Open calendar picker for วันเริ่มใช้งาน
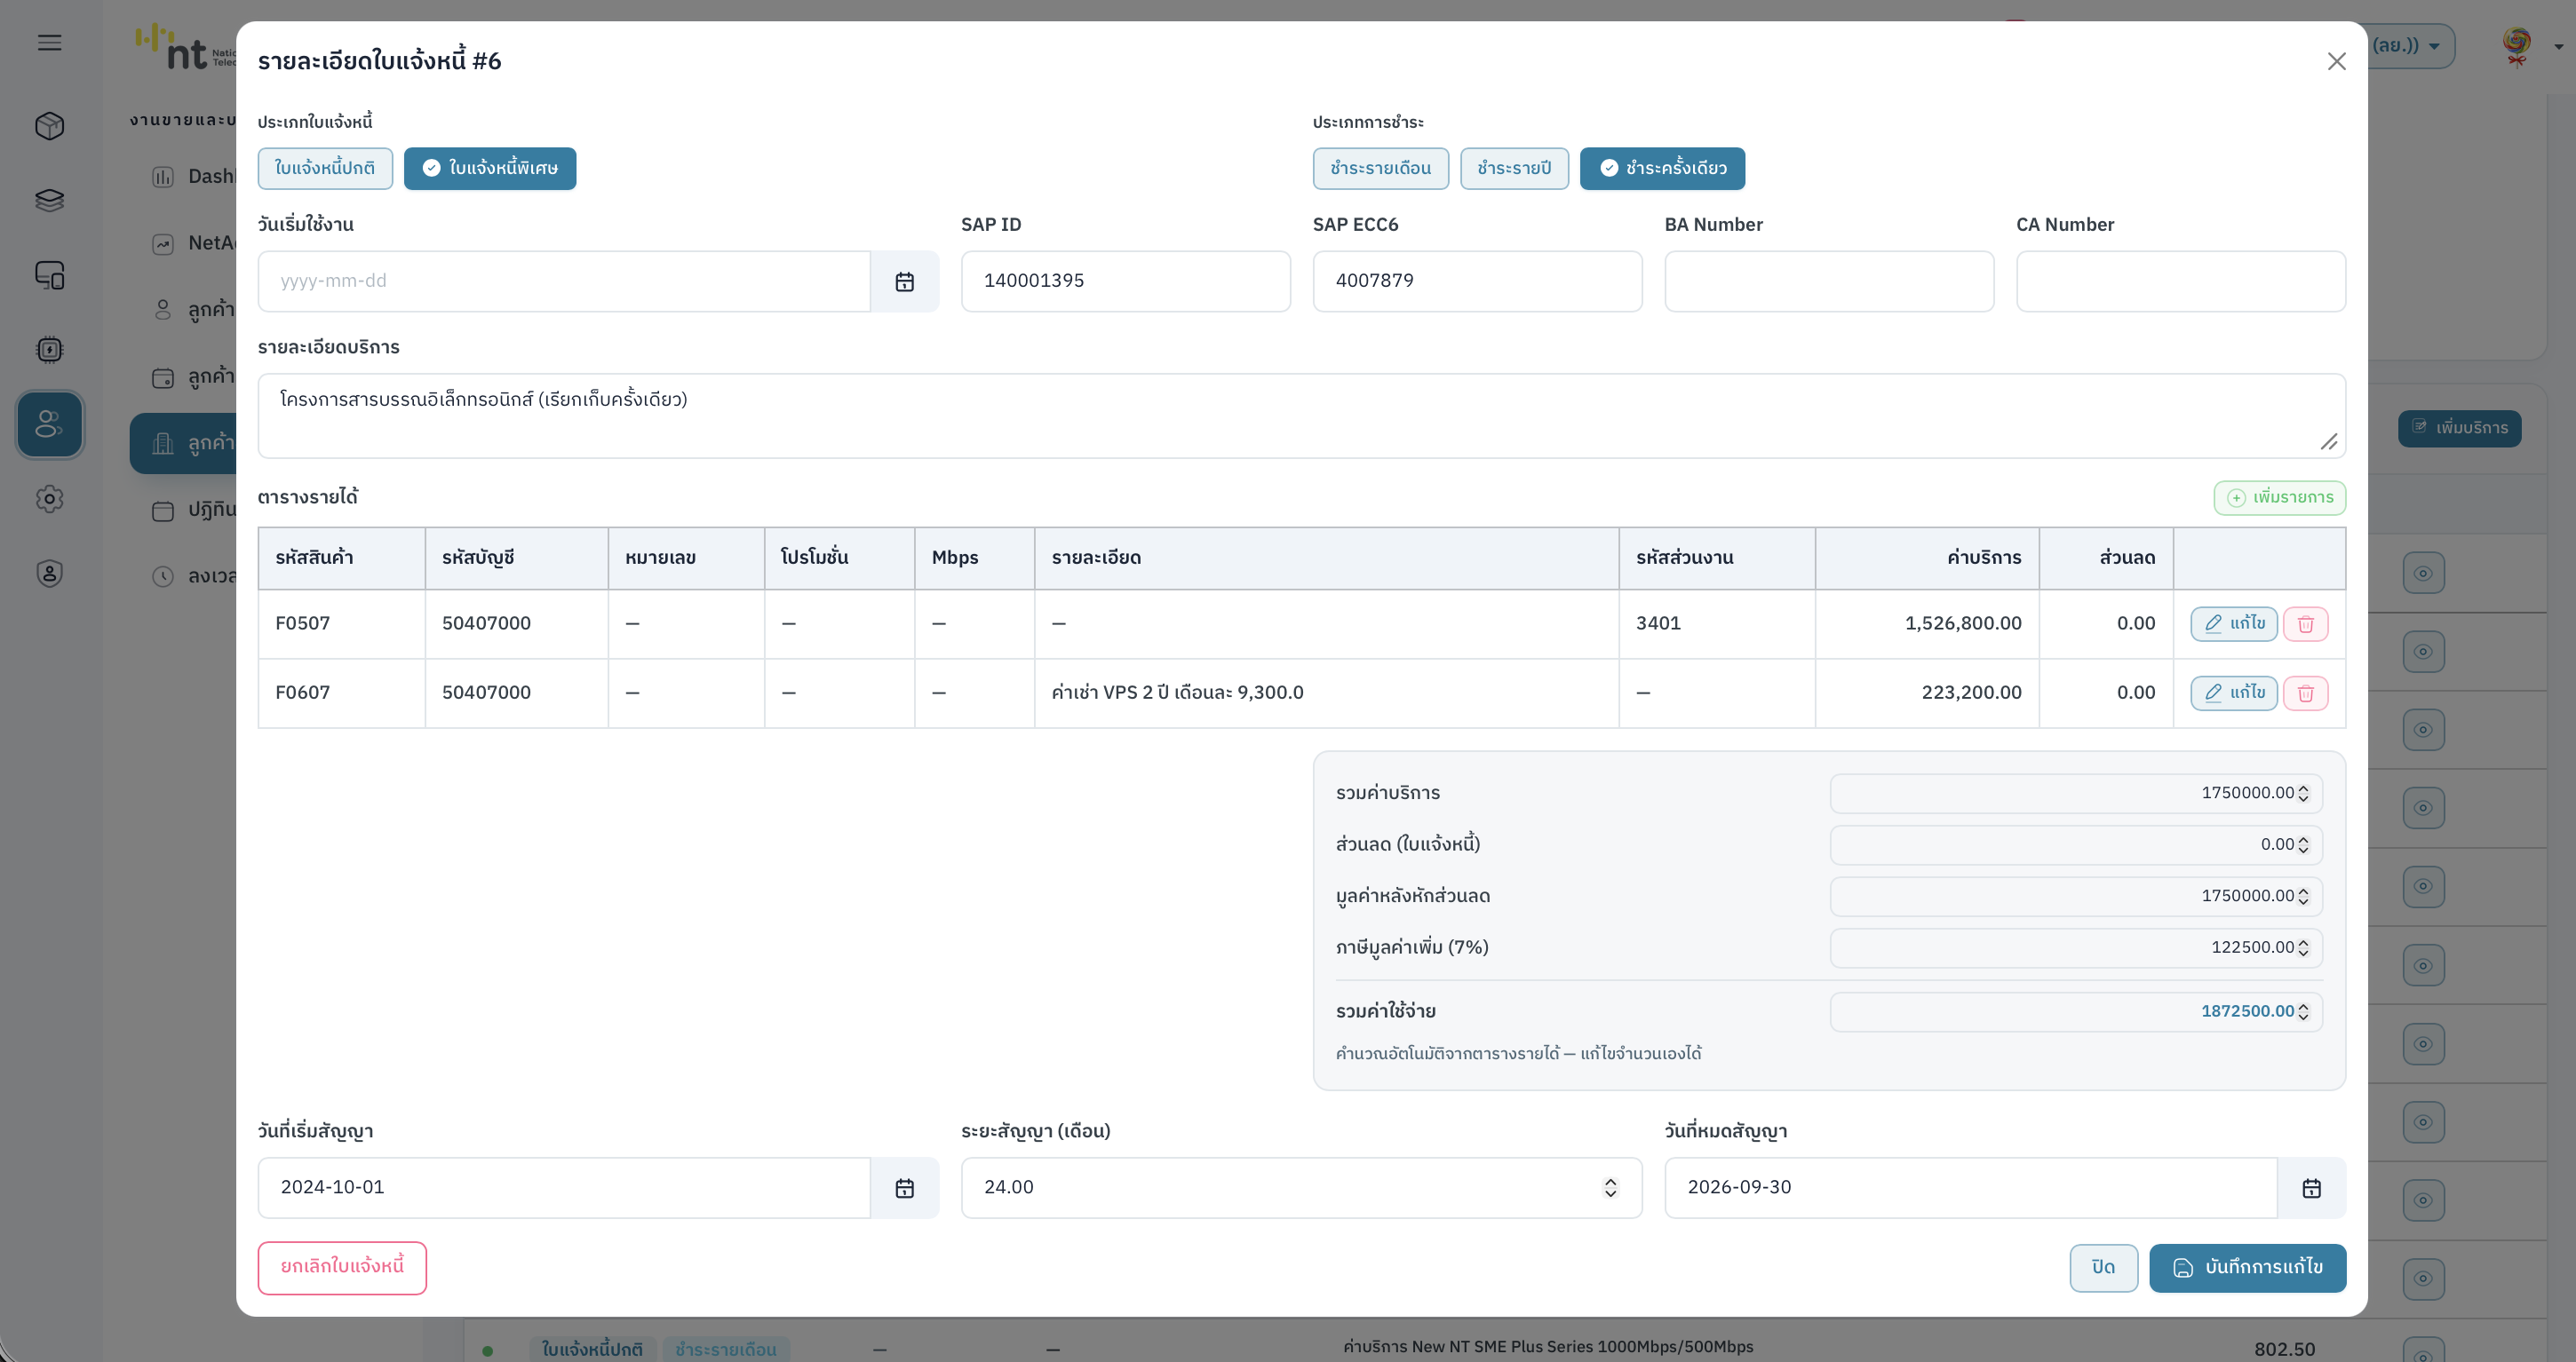Screen dimensions: 2576x1362 (904, 281)
